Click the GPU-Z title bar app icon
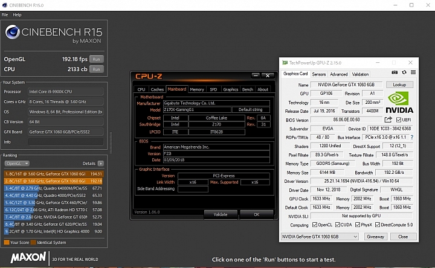This screenshot has width=435, height=268. (x=285, y=63)
